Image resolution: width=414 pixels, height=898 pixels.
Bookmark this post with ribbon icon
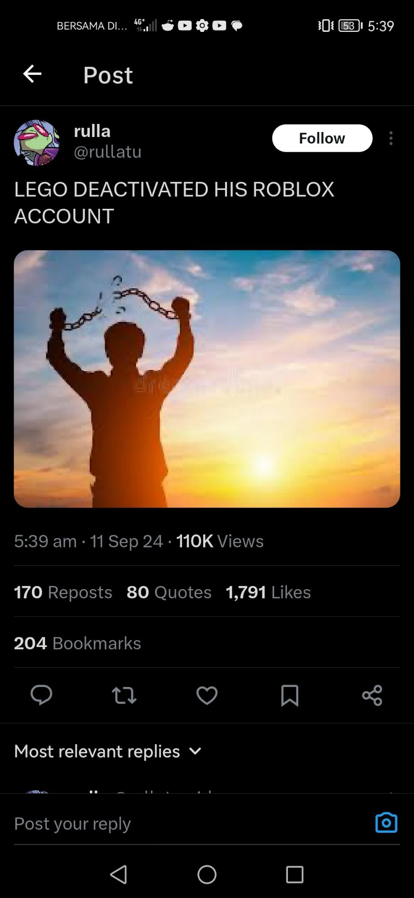pos(289,696)
